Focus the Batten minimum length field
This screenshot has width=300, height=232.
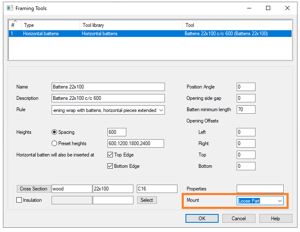(246, 110)
